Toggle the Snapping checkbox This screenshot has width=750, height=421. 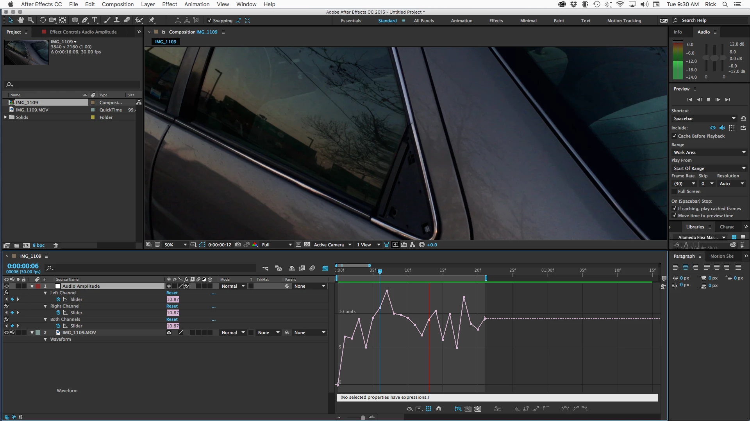click(x=209, y=21)
